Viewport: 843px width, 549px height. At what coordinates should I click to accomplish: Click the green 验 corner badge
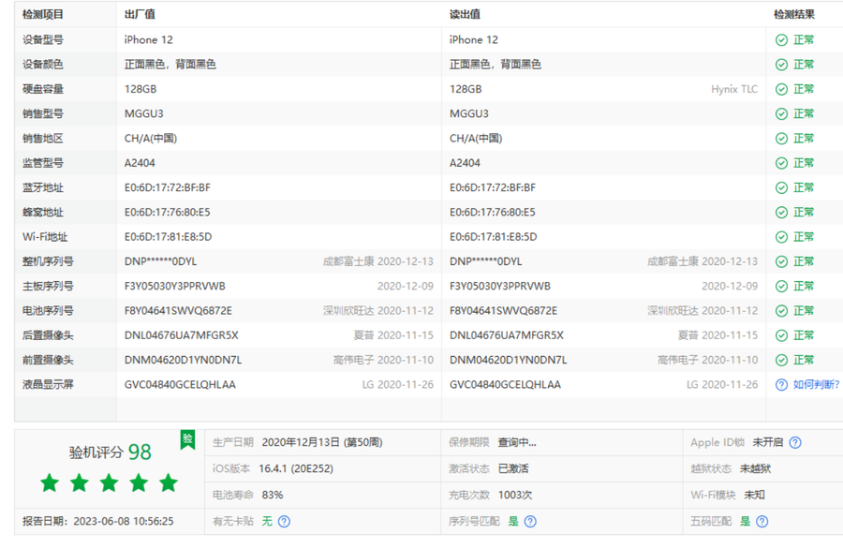coord(187,438)
